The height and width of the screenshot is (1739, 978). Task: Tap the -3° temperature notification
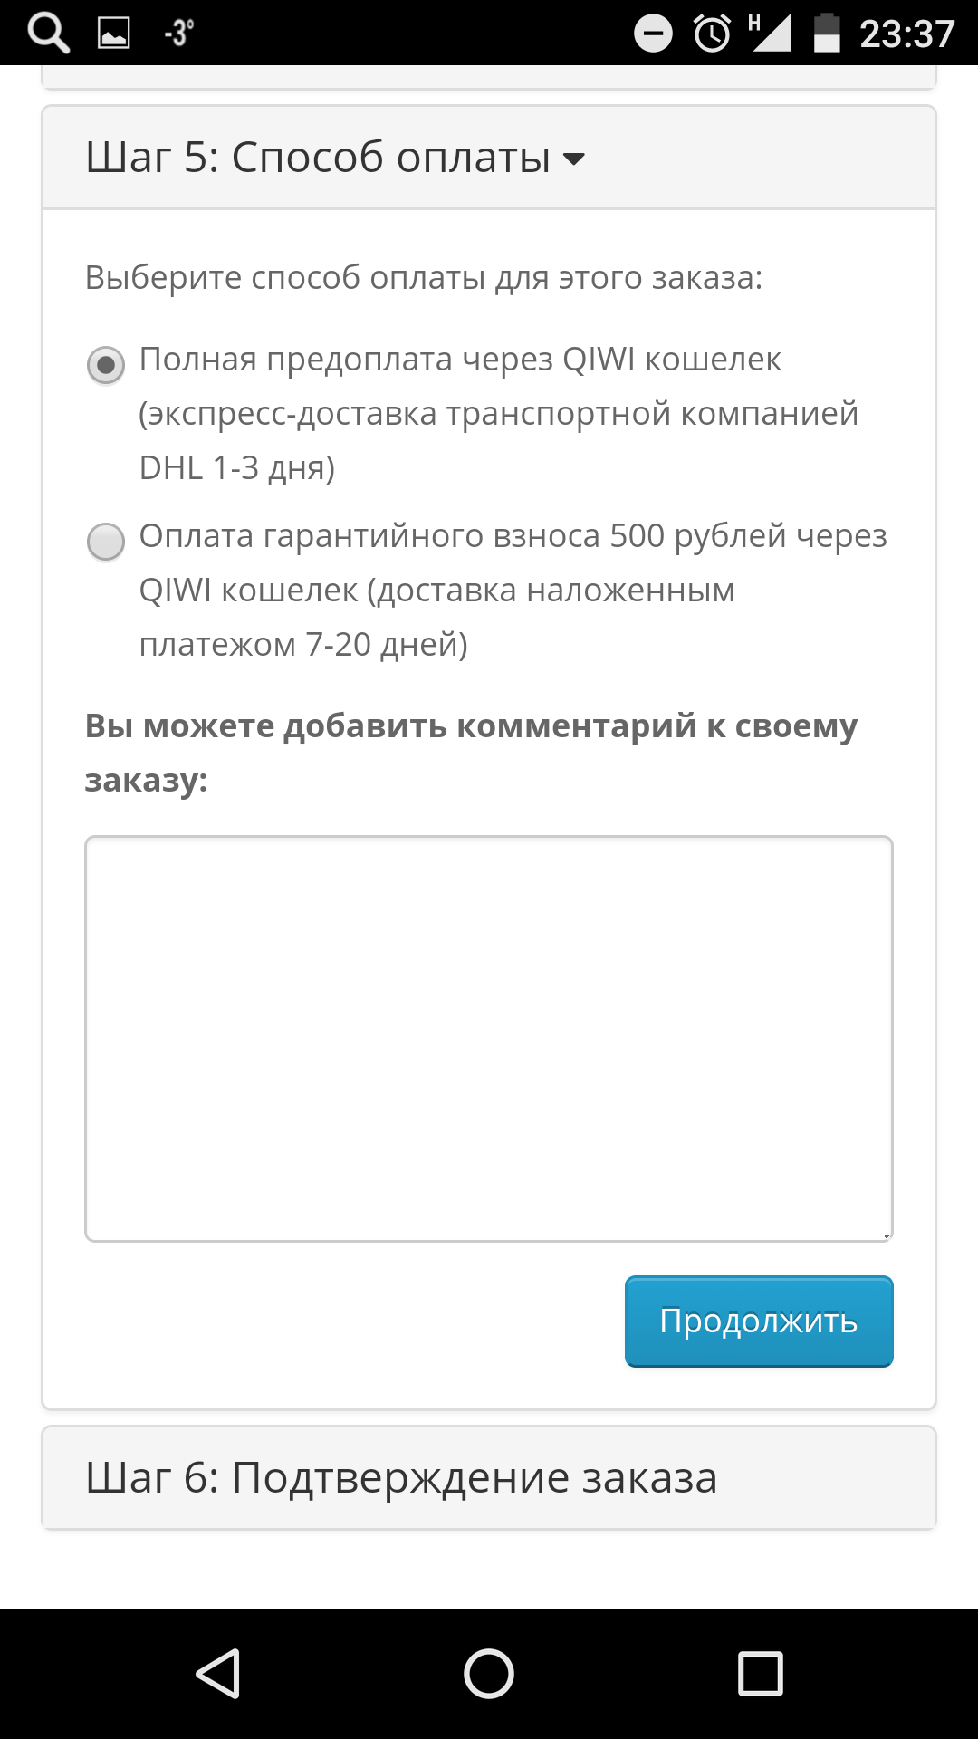(178, 34)
